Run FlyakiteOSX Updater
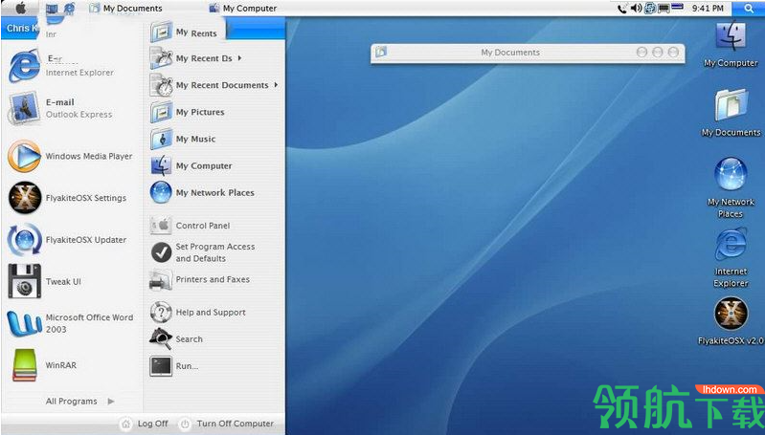Viewport: 765px width, 435px height. (67, 240)
